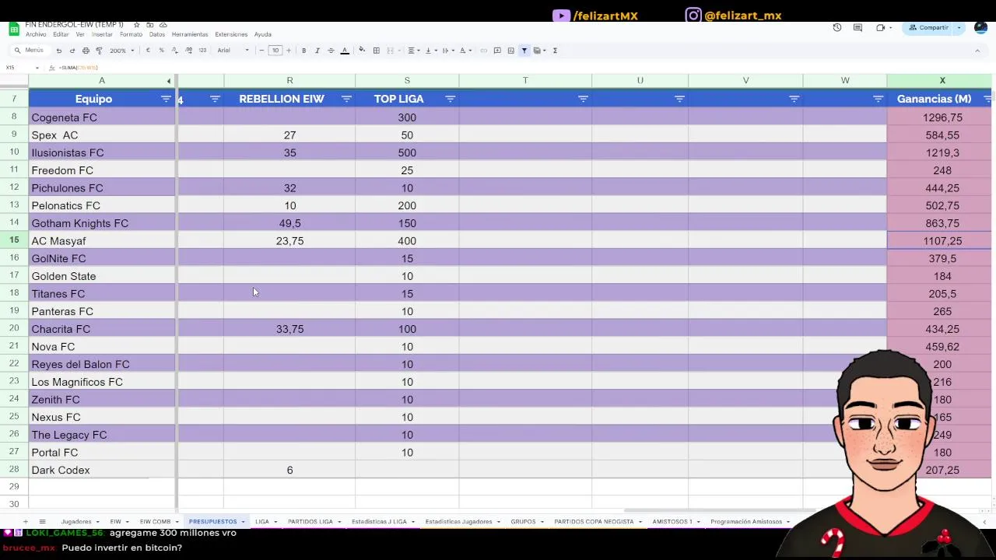
Task: Click the redo arrow icon
Action: [72, 51]
